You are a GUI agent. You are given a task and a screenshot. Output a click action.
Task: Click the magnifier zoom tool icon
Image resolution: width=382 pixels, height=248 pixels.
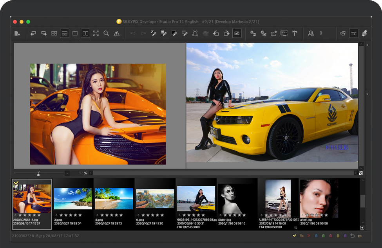[x=106, y=34]
